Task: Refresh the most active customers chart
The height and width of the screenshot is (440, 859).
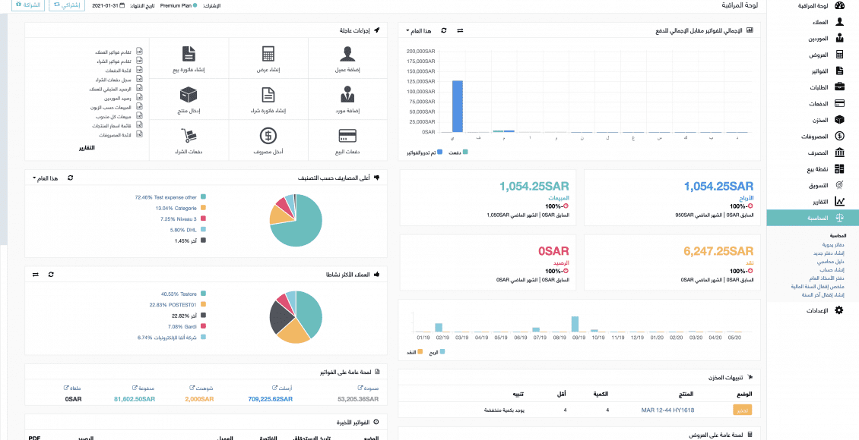Action: coord(51,274)
